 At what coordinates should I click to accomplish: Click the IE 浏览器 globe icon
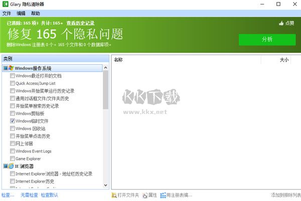coord(11,166)
